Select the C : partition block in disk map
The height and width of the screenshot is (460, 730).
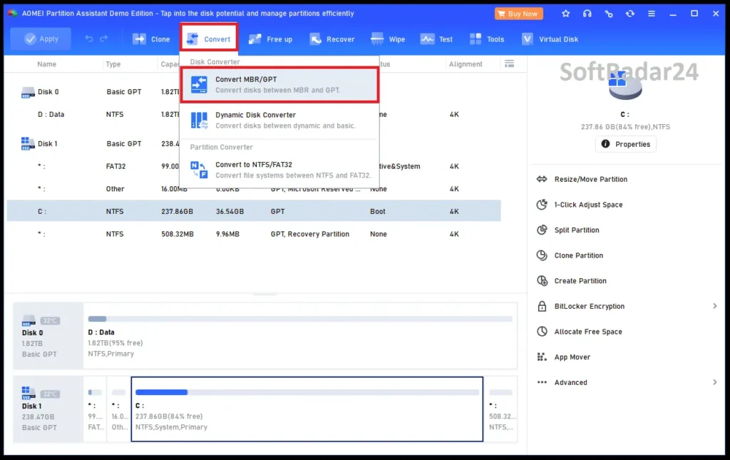tap(307, 409)
